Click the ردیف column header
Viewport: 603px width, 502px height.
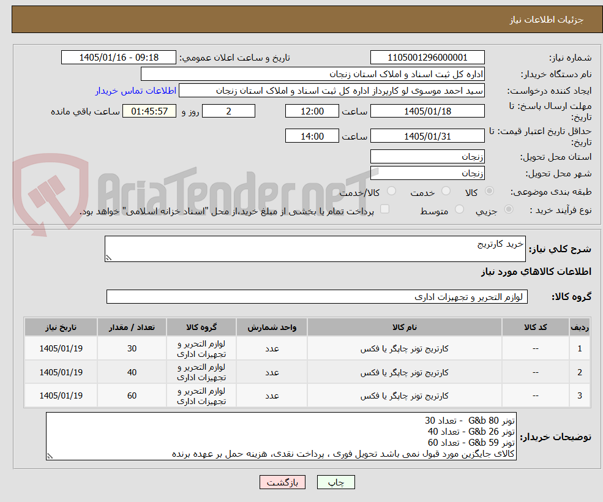point(580,328)
